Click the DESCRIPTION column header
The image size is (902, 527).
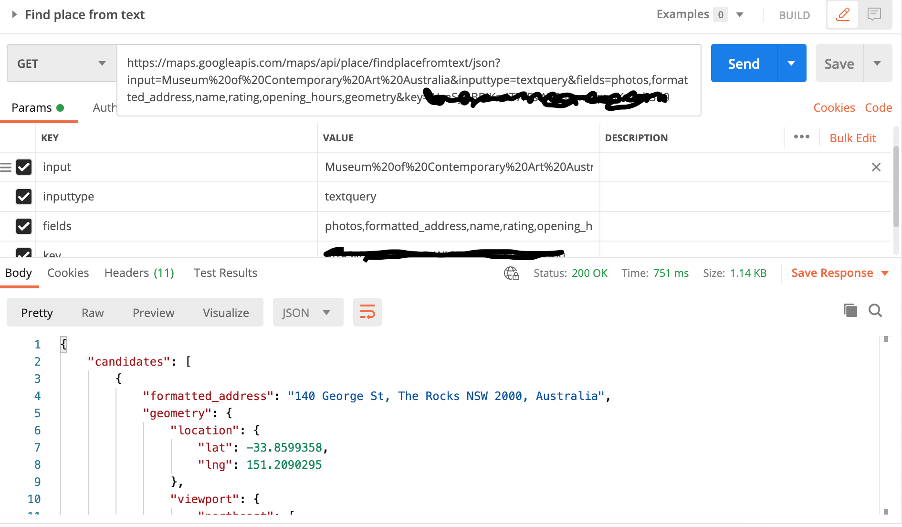(x=636, y=138)
